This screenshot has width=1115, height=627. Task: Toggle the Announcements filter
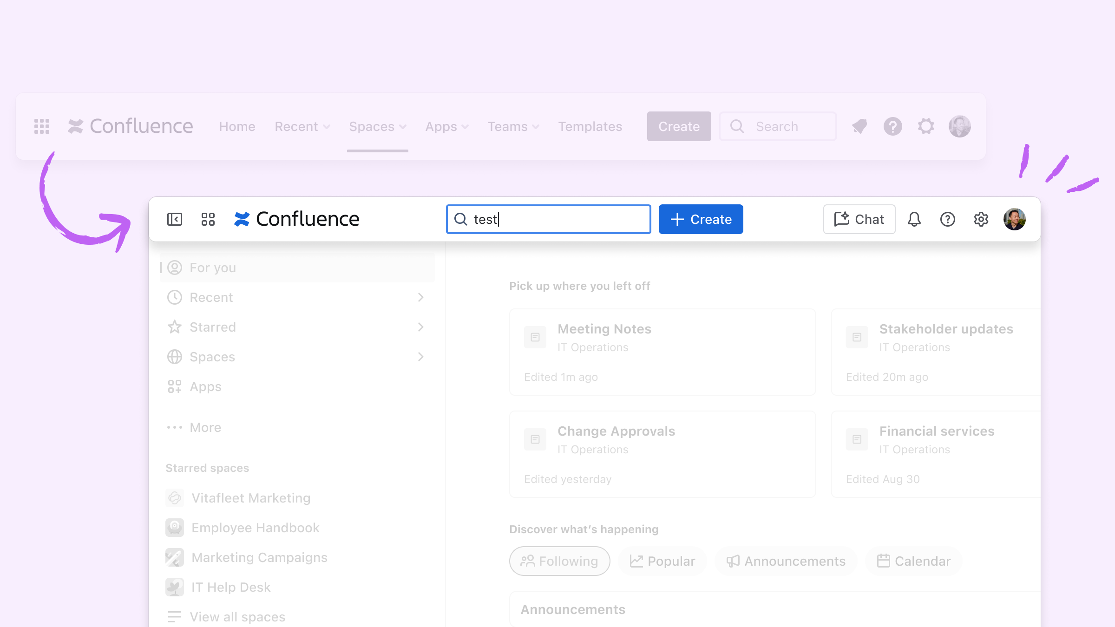786,561
